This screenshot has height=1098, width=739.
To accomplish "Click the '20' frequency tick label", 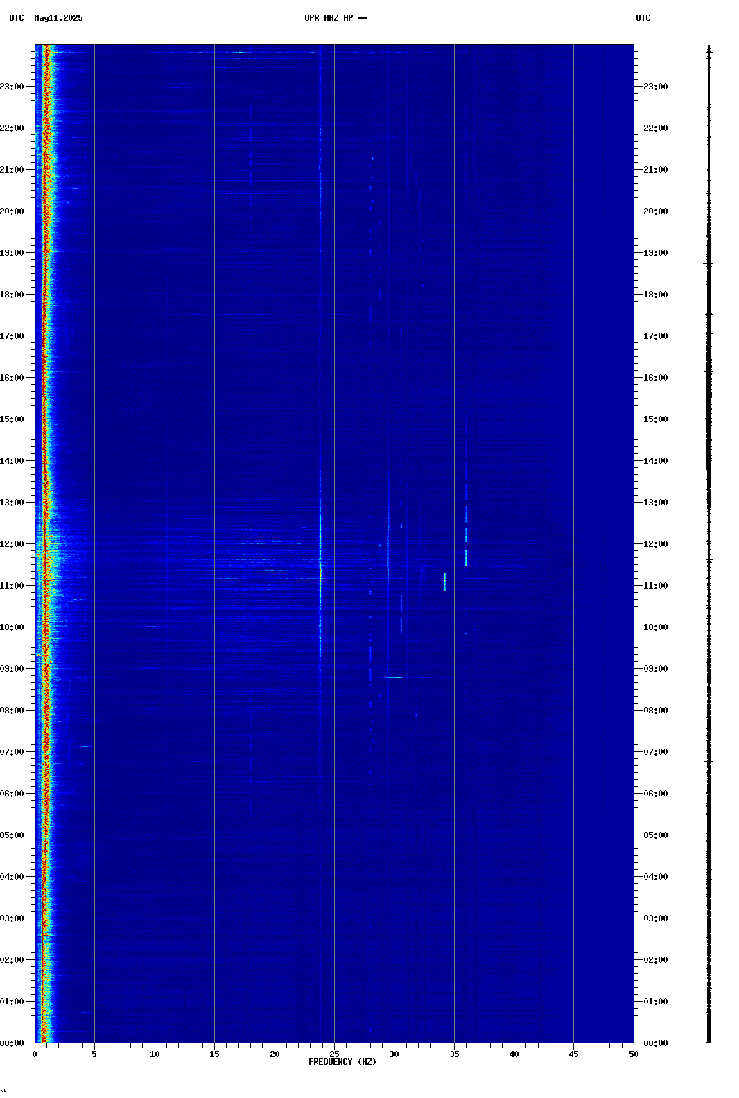I will coord(275,1054).
